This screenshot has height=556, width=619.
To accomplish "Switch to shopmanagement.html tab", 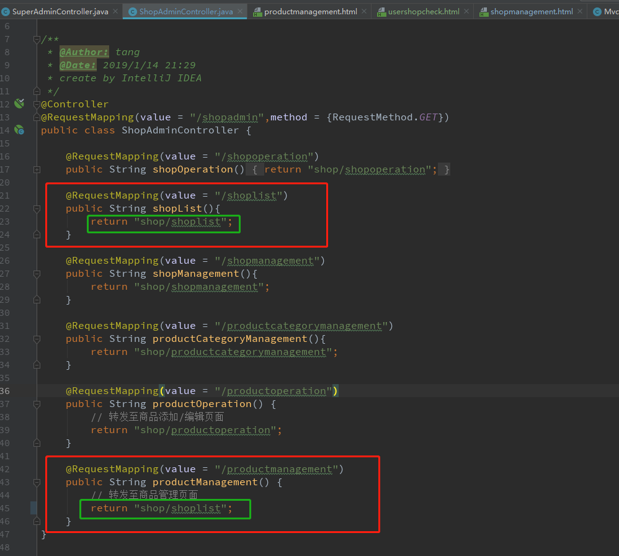I will tap(532, 11).
